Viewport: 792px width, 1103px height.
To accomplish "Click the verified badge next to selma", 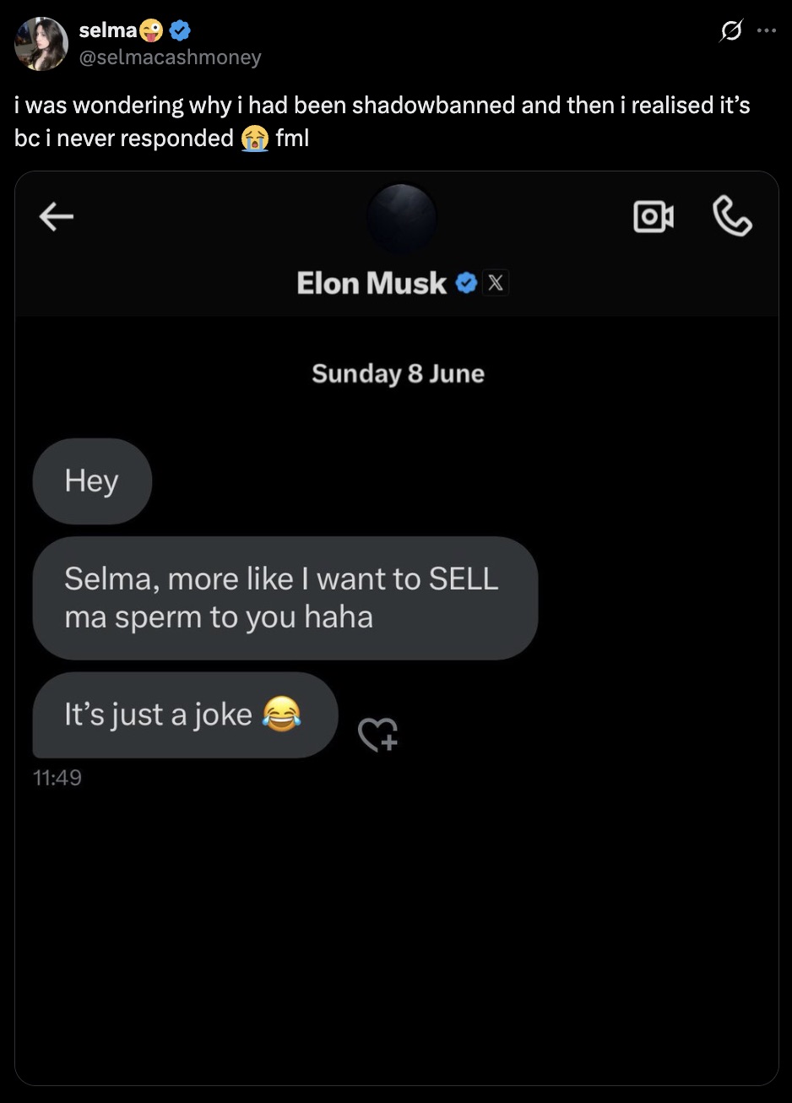I will (181, 32).
